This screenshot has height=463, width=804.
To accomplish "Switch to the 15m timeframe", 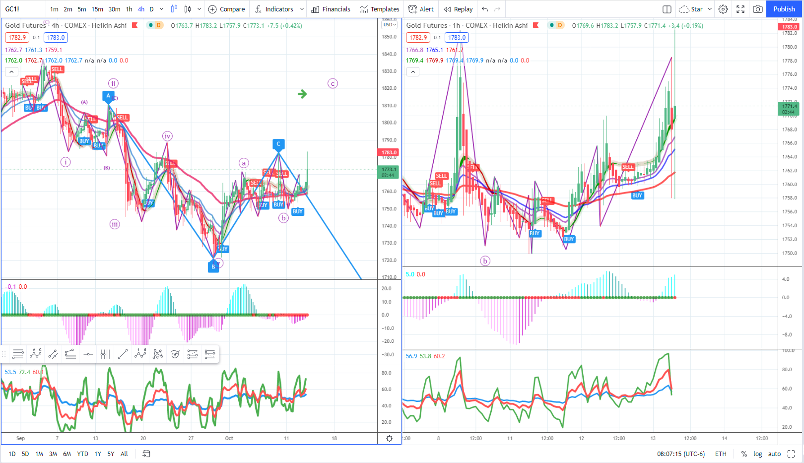I will pyautogui.click(x=97, y=9).
